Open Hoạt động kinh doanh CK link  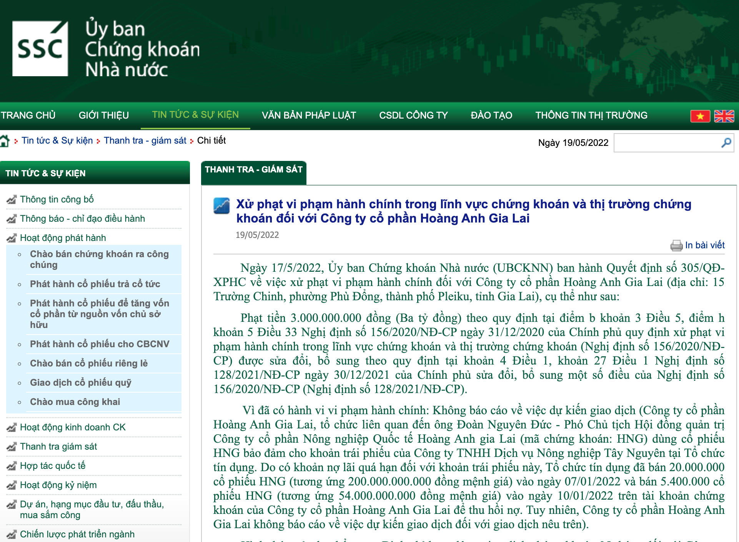(73, 427)
